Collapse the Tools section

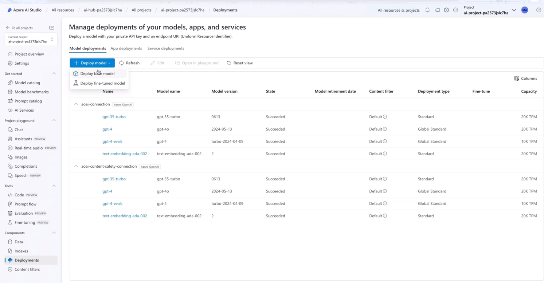click(54, 186)
